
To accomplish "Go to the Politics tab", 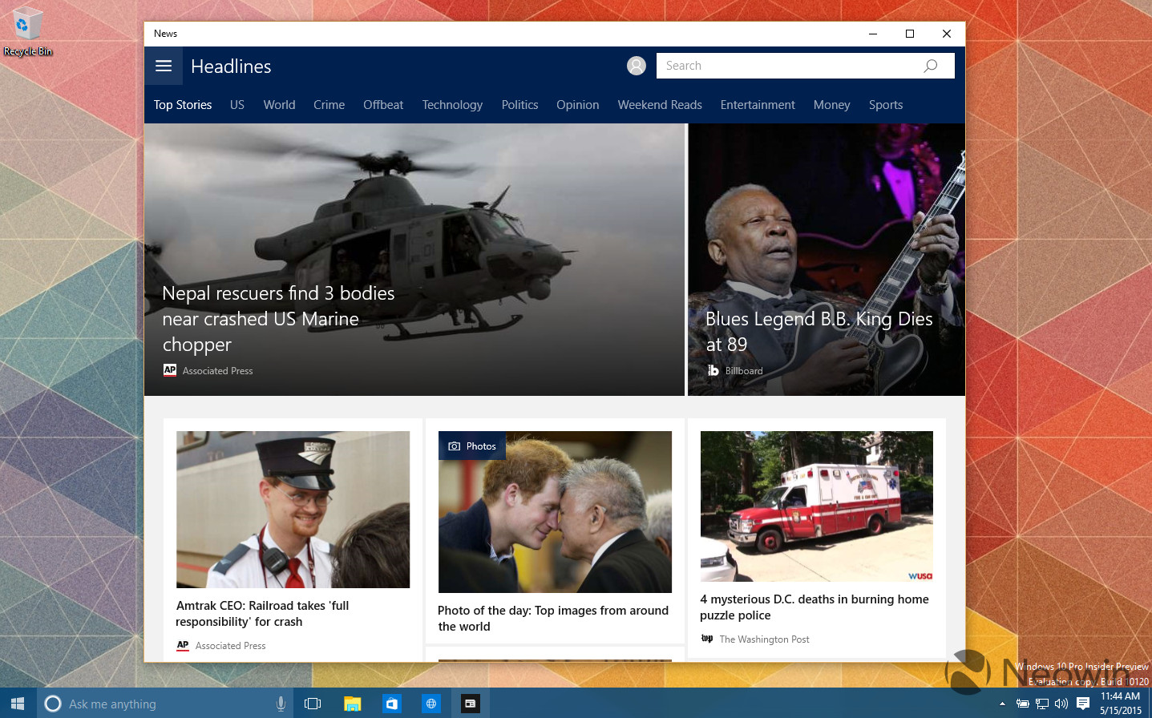I will 519,105.
